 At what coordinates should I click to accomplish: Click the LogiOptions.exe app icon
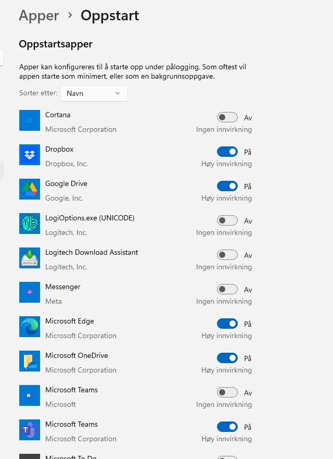(x=30, y=224)
